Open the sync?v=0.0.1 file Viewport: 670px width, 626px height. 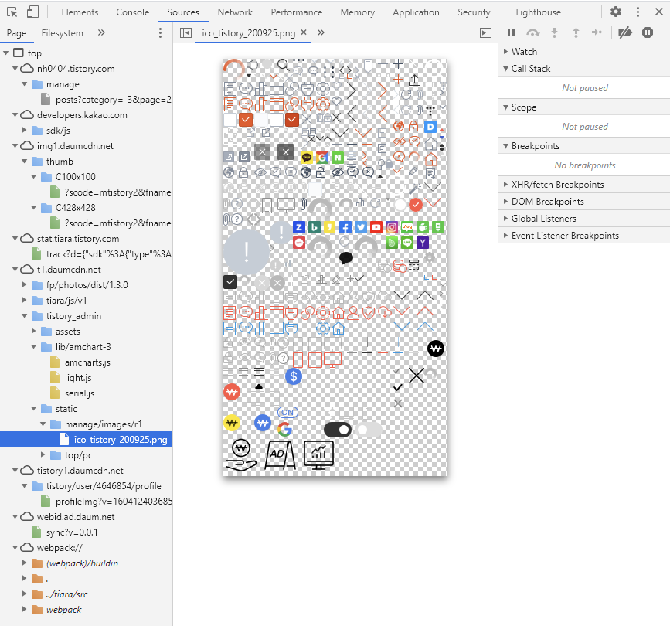pyautogui.click(x=72, y=532)
